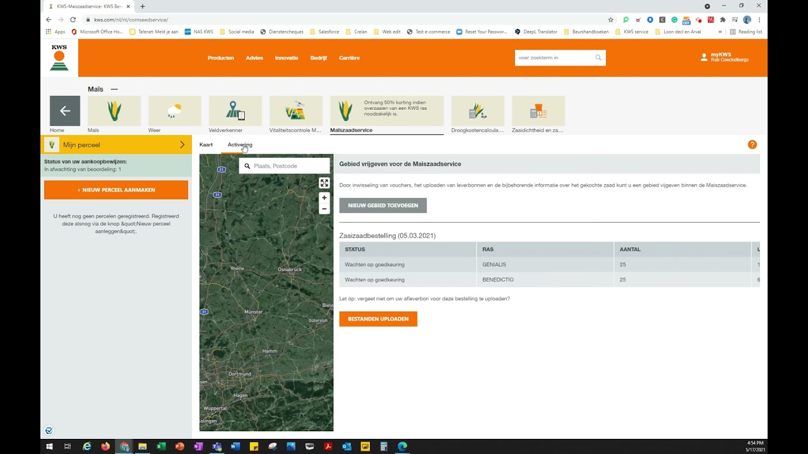Click the KWS logo

tap(59, 57)
